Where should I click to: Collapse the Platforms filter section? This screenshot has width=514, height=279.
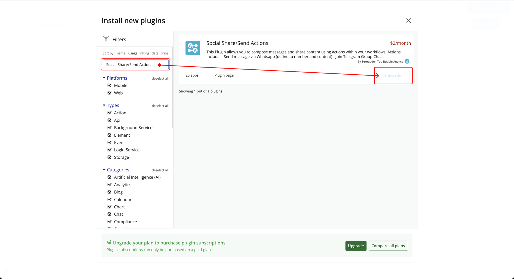[104, 78]
